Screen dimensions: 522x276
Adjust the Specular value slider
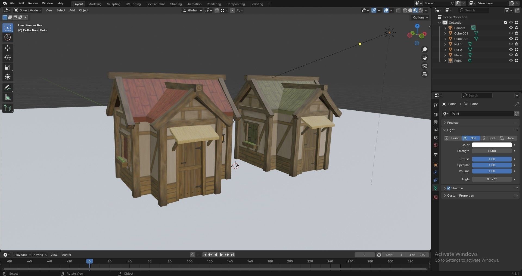[492, 165]
